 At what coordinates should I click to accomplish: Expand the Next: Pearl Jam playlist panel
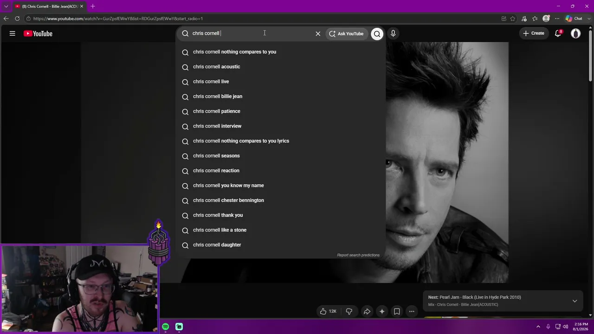click(x=575, y=301)
